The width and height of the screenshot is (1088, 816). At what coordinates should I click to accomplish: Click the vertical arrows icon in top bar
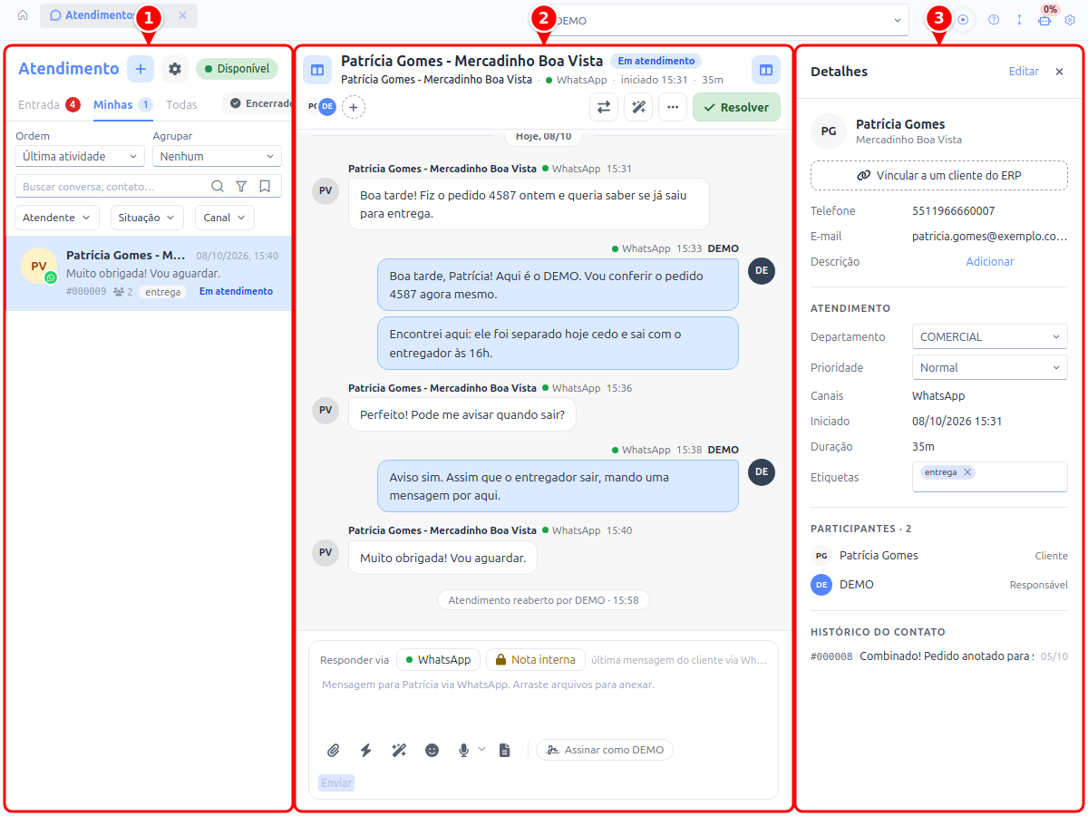(x=1019, y=19)
